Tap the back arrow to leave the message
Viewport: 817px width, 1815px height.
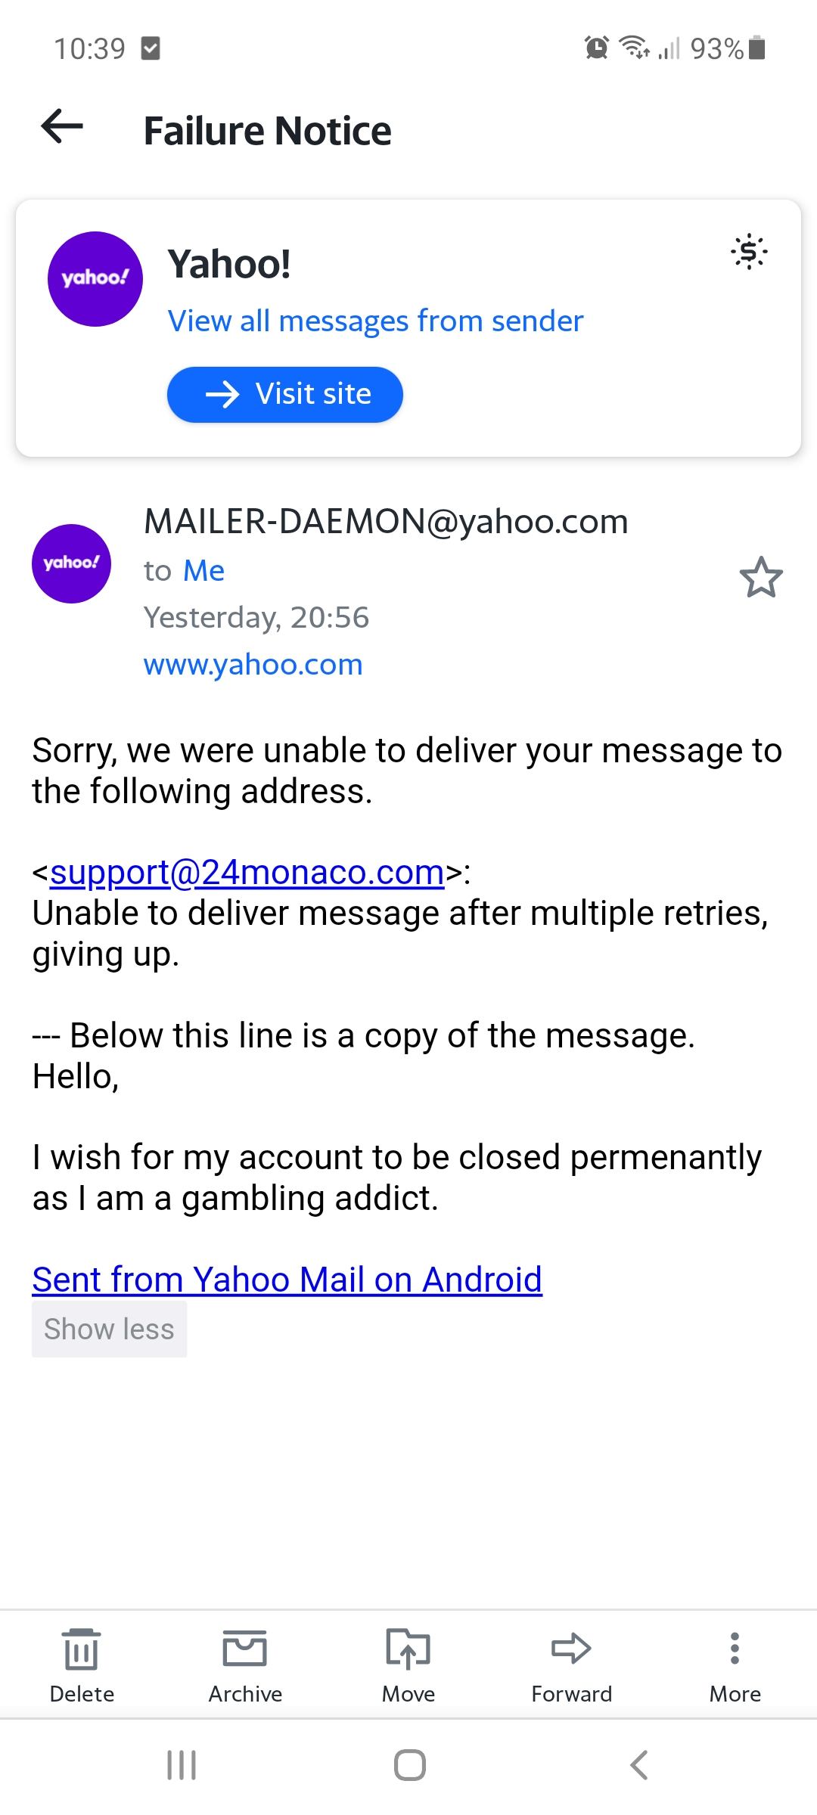point(62,126)
